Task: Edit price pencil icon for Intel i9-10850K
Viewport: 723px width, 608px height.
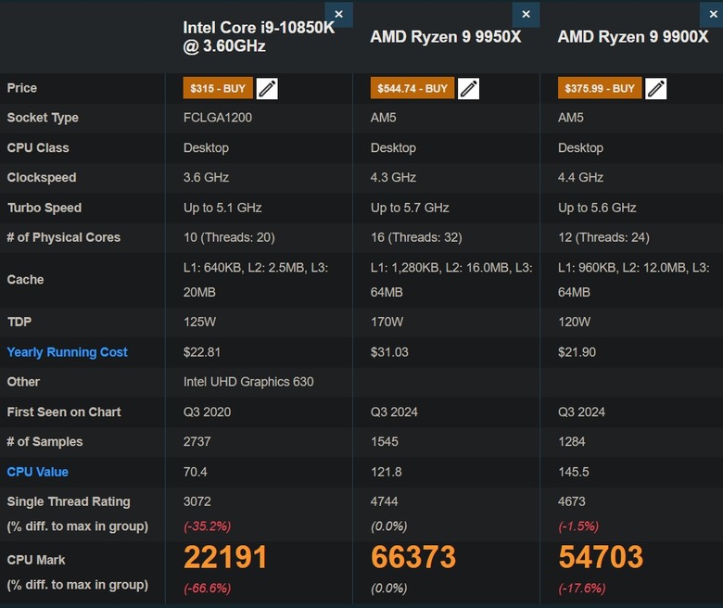Action: (267, 88)
